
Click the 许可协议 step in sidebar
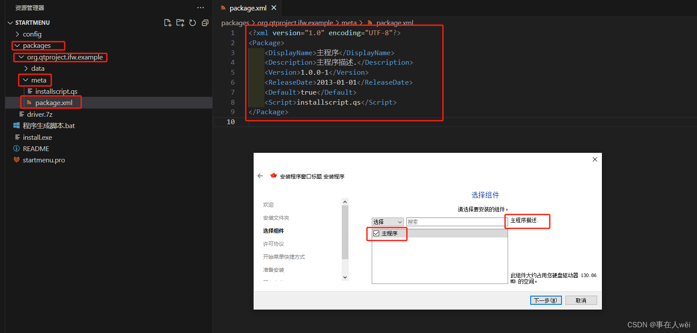[x=274, y=244]
